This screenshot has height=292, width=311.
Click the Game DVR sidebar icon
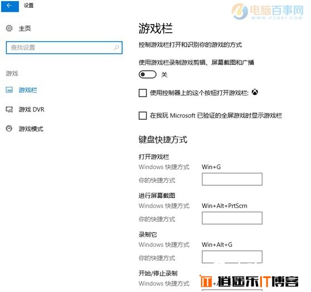click(9, 109)
